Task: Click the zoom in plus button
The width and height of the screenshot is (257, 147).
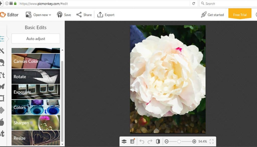Action: pos(194,141)
